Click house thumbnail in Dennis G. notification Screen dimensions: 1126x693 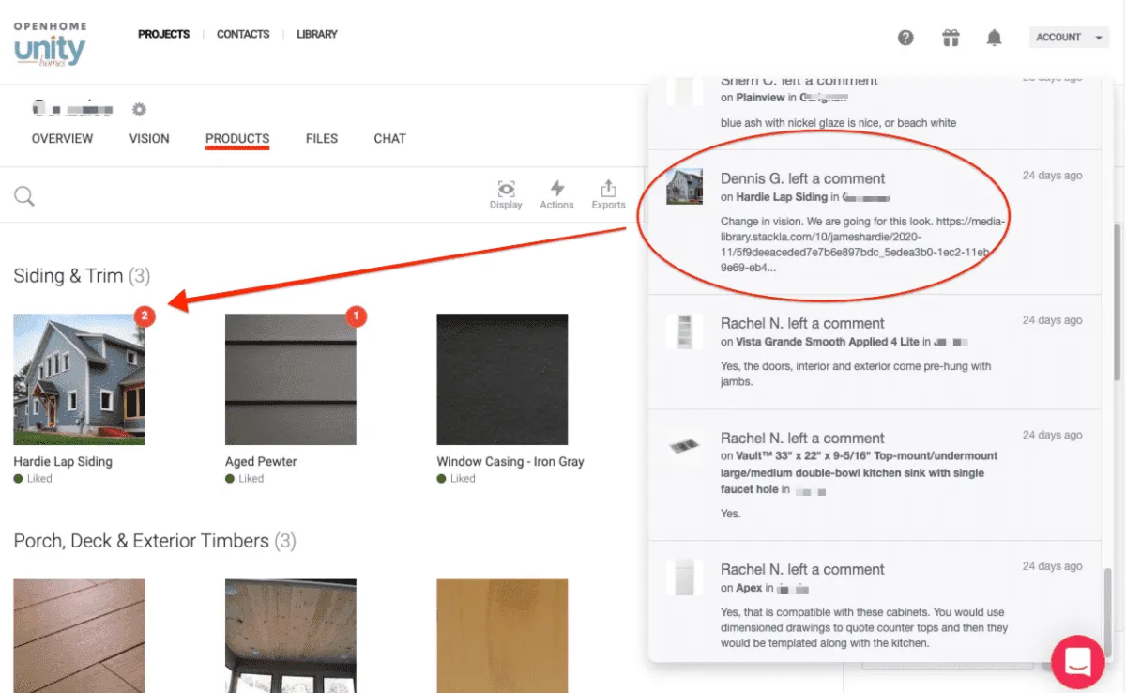(x=684, y=186)
